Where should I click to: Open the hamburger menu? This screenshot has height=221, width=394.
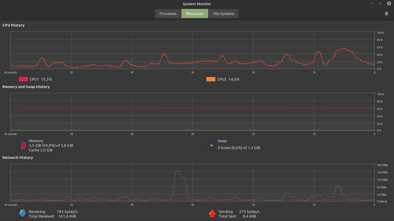(x=387, y=14)
